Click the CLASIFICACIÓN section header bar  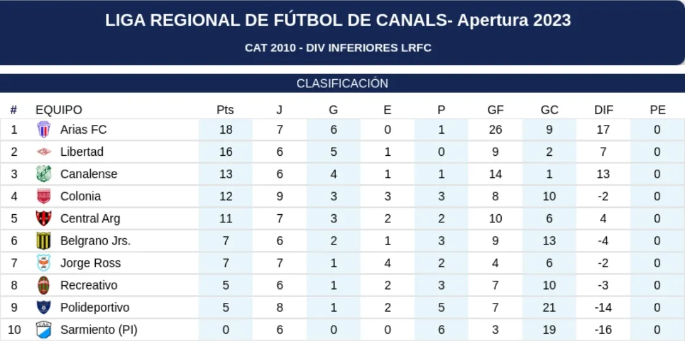pyautogui.click(x=342, y=84)
